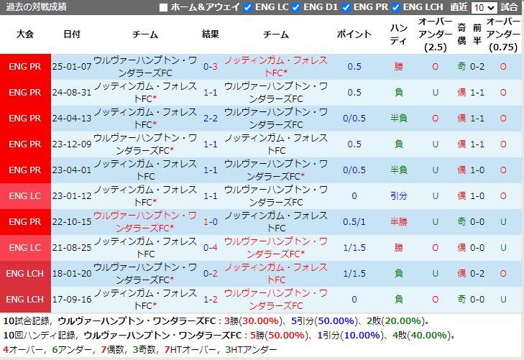This screenshot has width=524, height=360.
Task: Open the 0-4 result from 21-08-25
Action: tap(211, 248)
